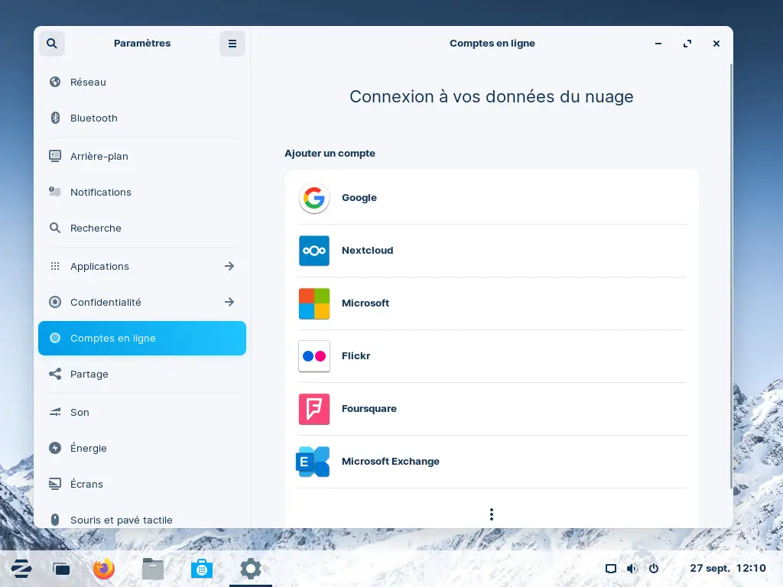Expand the Confidentialité submenu arrow
This screenshot has height=587, width=783.
[x=229, y=302]
